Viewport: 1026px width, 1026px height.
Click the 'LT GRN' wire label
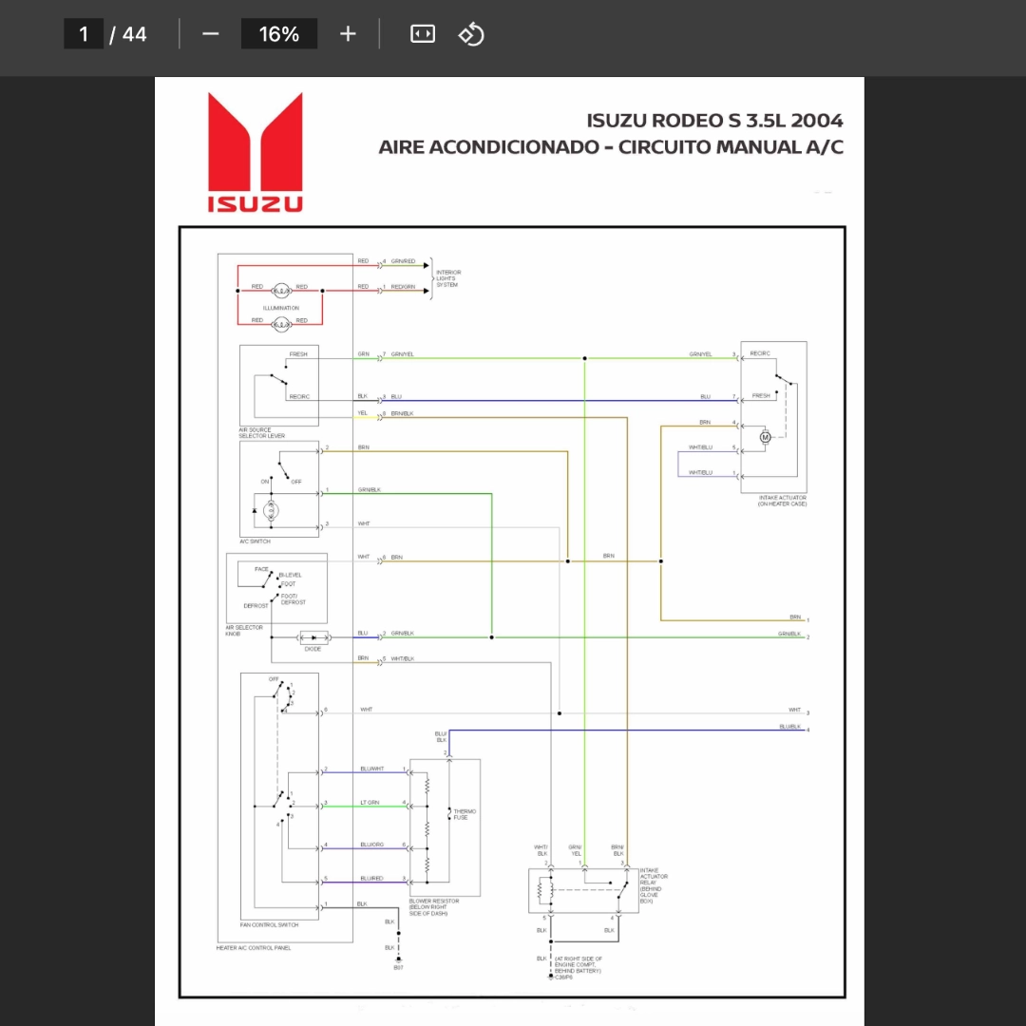[370, 803]
